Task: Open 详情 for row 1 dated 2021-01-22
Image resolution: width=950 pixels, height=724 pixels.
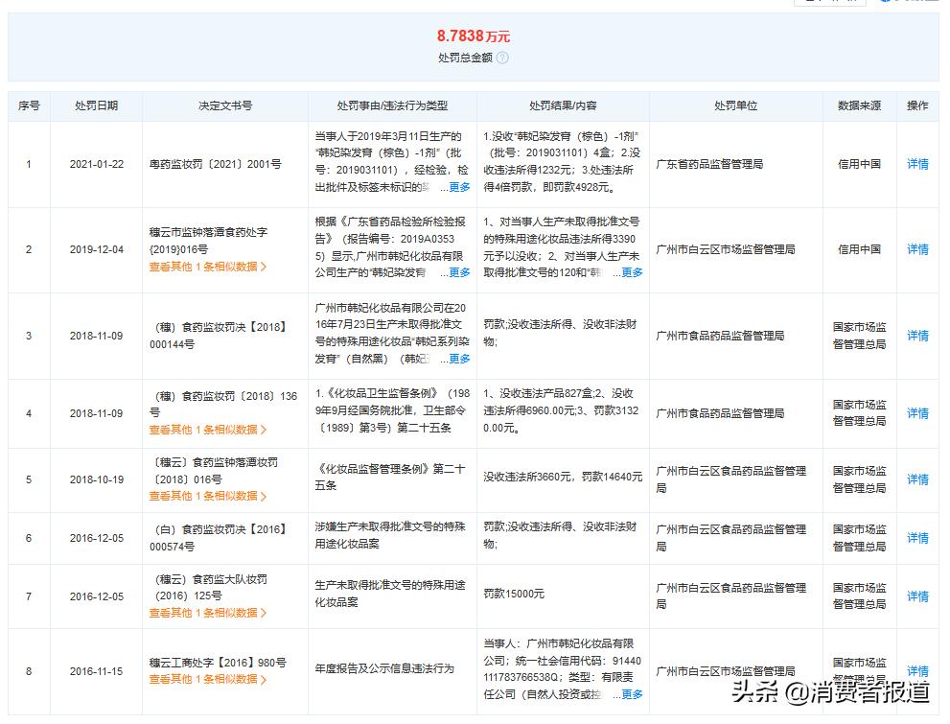Action: tap(917, 164)
